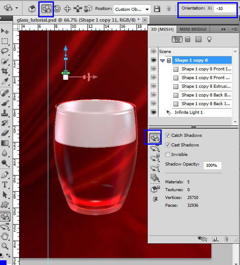The height and width of the screenshot is (265, 240).
Task: Open the Position dropdown
Action: point(132,9)
